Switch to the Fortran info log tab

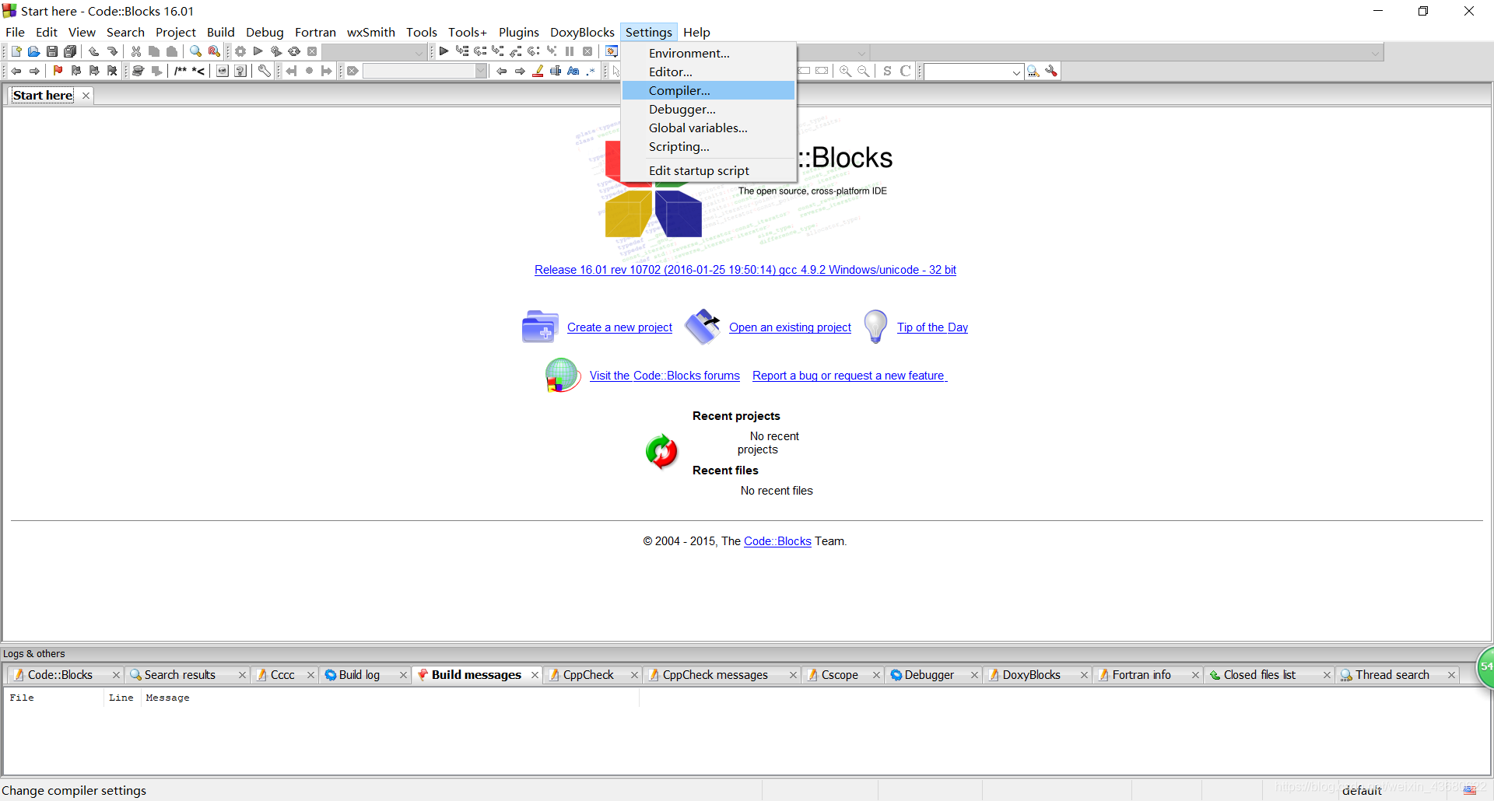tap(1141, 675)
